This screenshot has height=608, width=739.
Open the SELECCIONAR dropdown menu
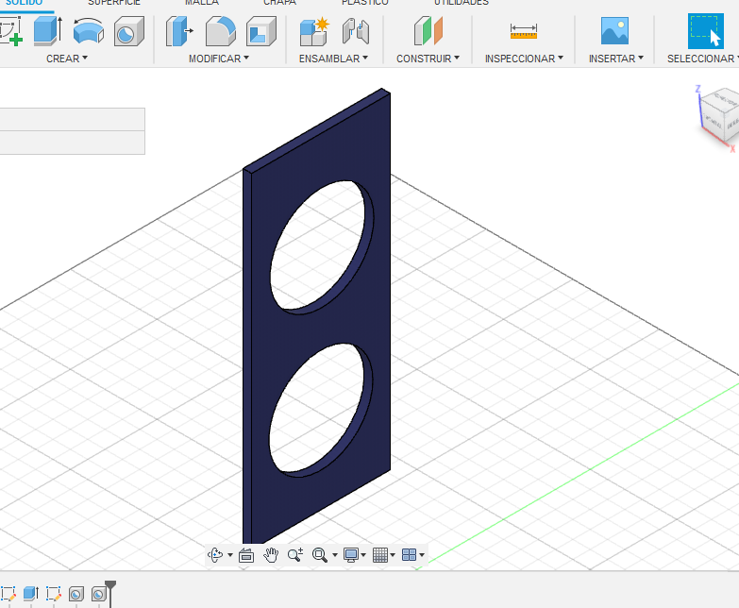coord(703,59)
